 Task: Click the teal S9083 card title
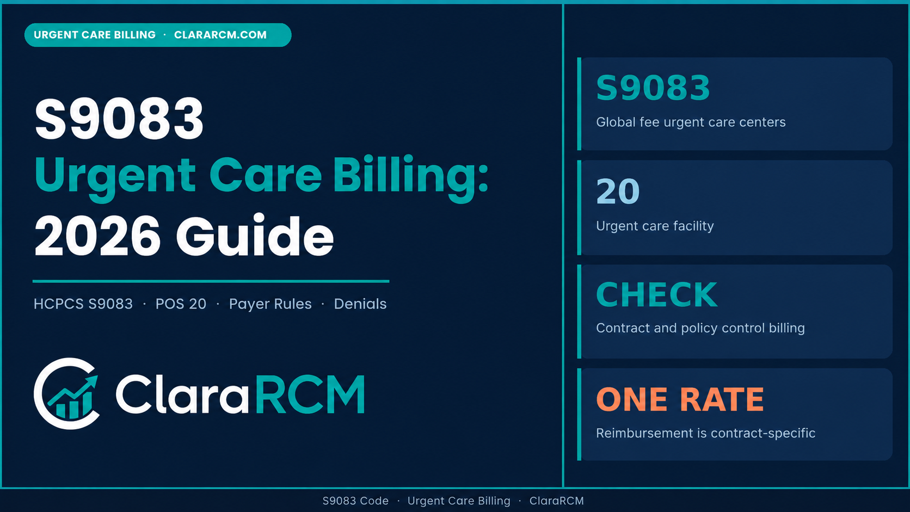653,88
